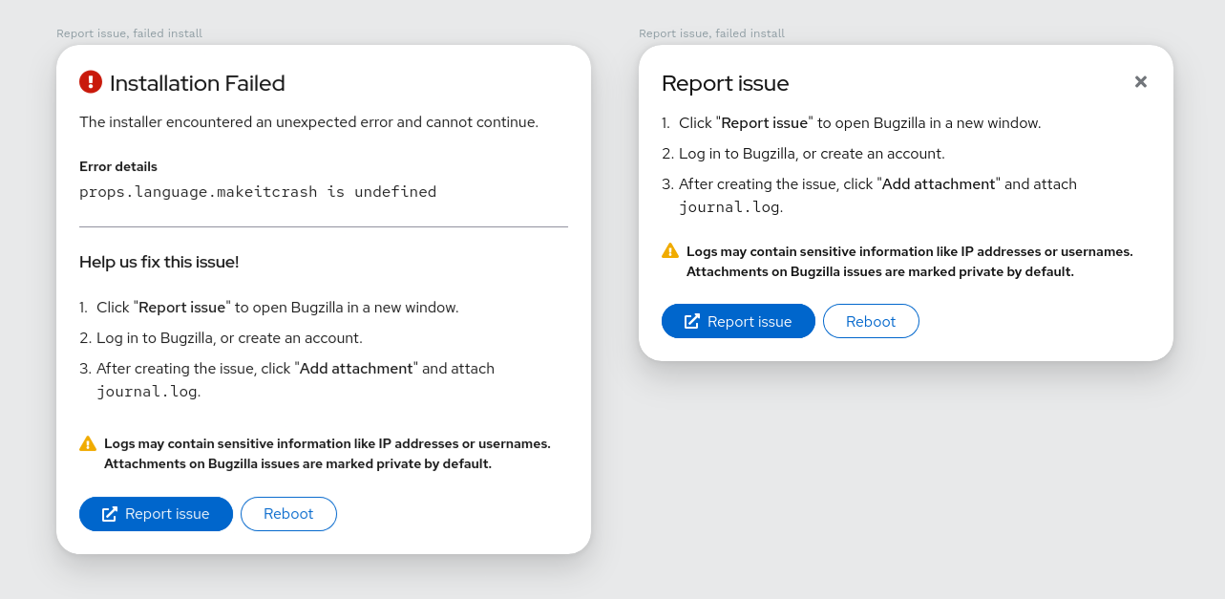
Task: Click the Help us fix this issue heading
Action: (159, 262)
